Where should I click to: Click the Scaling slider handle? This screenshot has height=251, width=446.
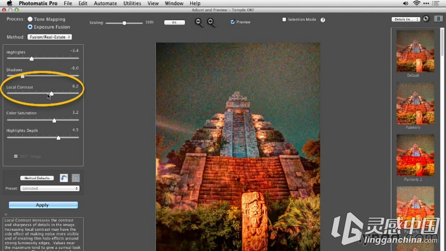click(124, 23)
